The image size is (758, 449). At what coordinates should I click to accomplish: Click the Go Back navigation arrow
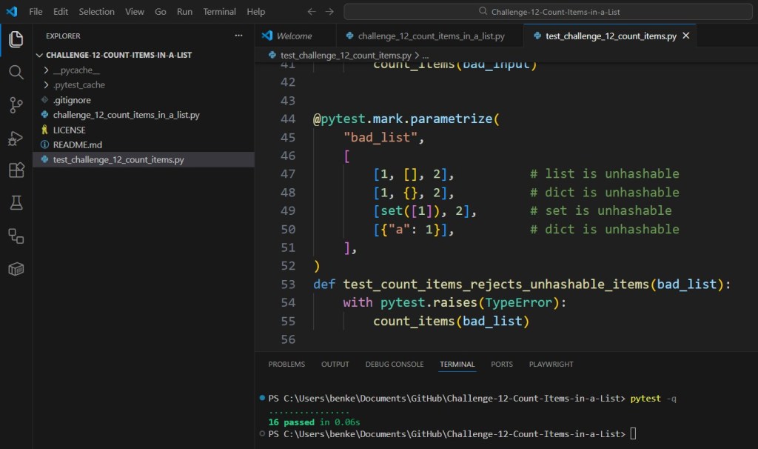pyautogui.click(x=312, y=11)
